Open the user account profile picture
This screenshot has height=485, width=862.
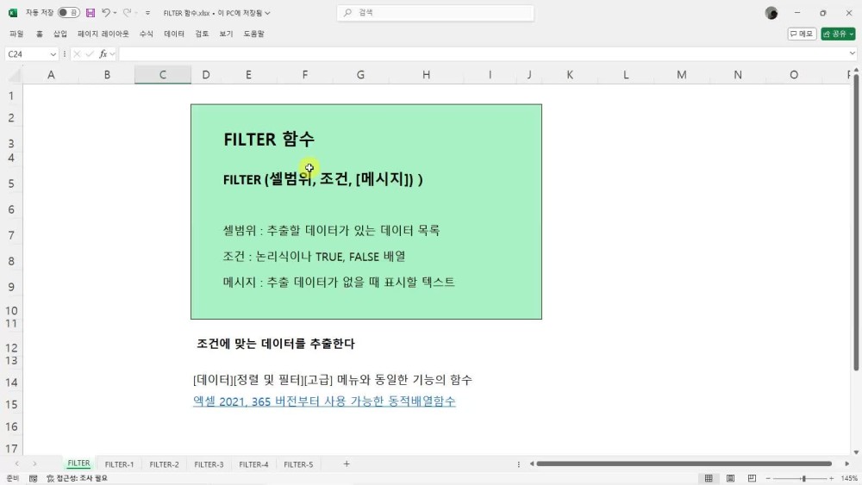[771, 13]
